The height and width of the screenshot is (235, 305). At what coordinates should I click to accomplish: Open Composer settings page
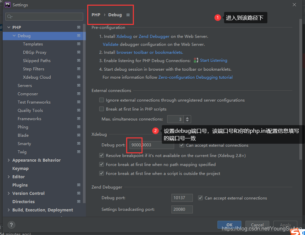pyautogui.click(x=28, y=94)
